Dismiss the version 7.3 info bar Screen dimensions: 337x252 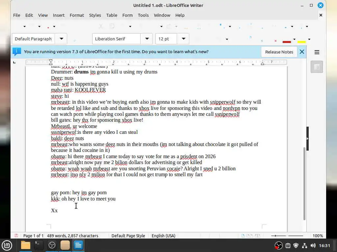pos(302,52)
